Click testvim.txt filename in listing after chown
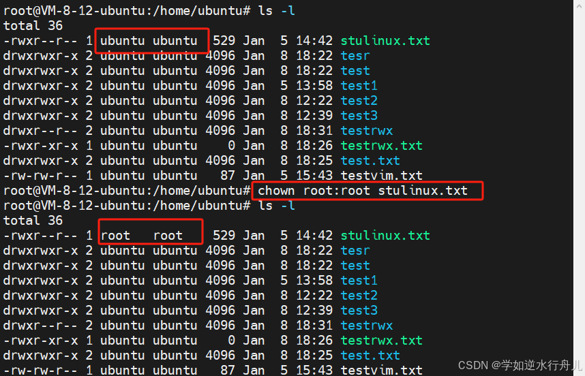The width and height of the screenshot is (585, 376). click(381, 370)
